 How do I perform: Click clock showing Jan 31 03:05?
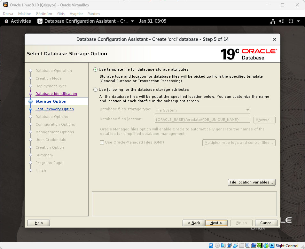click(x=153, y=21)
